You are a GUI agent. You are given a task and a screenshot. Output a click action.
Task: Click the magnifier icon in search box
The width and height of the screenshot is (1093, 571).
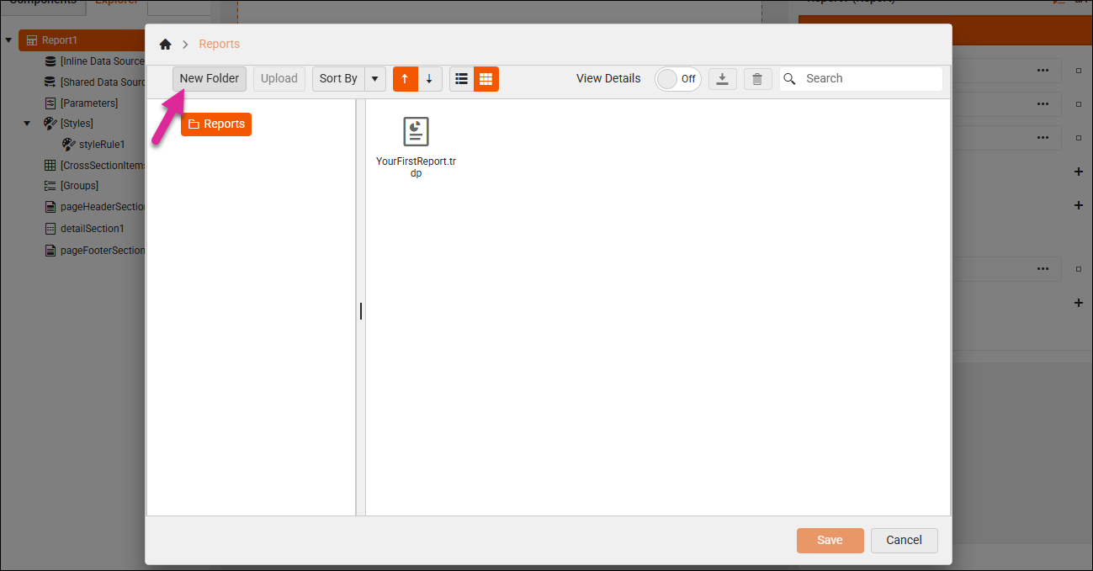(789, 79)
